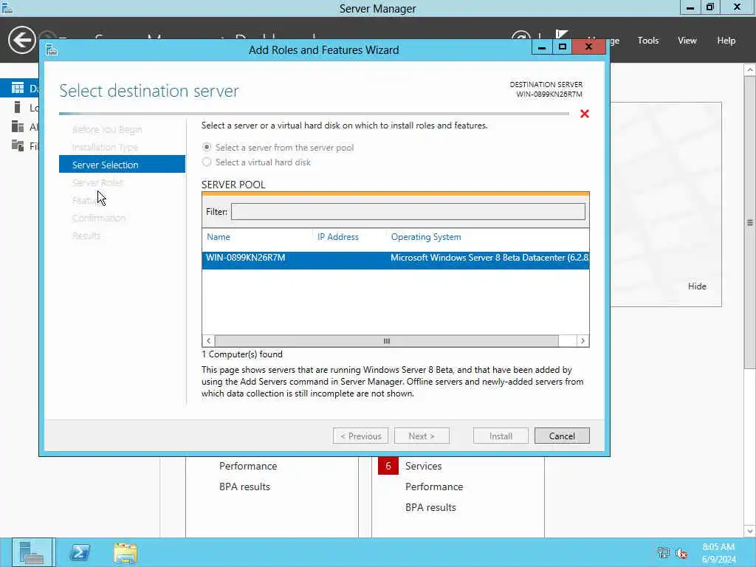
Task: Click the Server Manager back arrow button
Action: coord(21,40)
